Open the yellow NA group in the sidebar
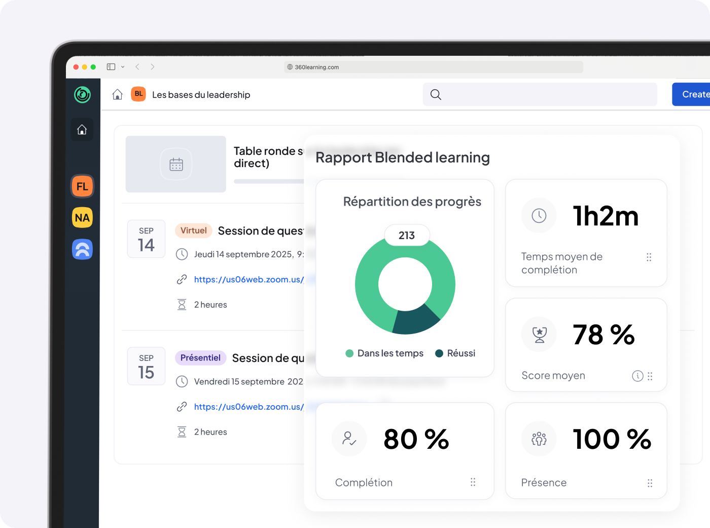710x528 pixels. point(82,218)
